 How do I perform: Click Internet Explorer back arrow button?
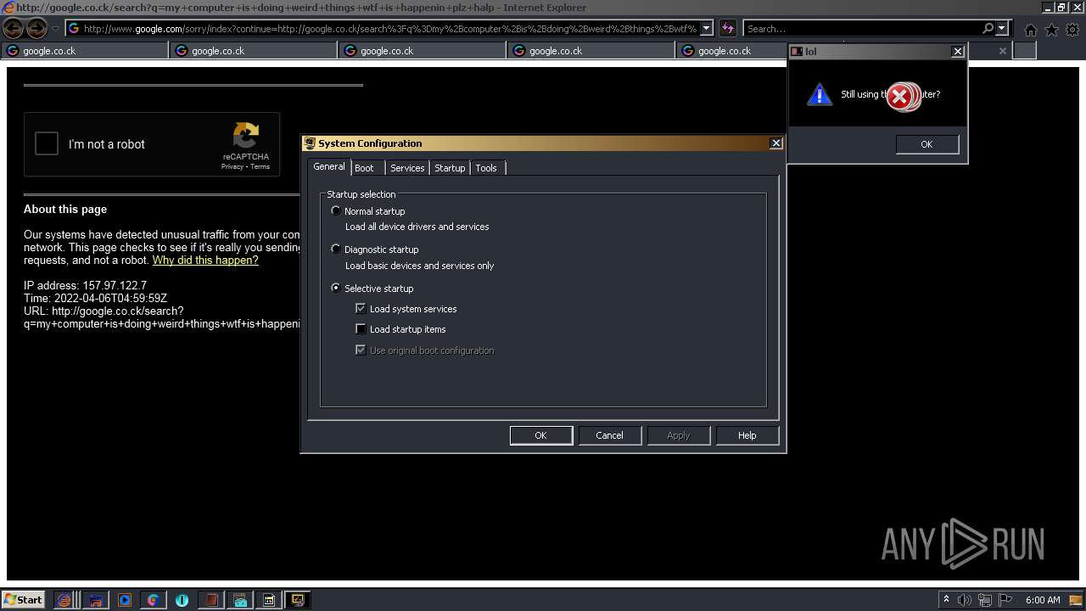(x=14, y=29)
